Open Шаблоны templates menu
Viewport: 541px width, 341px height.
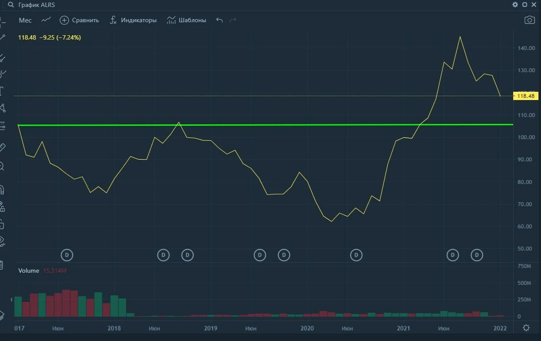coord(186,20)
